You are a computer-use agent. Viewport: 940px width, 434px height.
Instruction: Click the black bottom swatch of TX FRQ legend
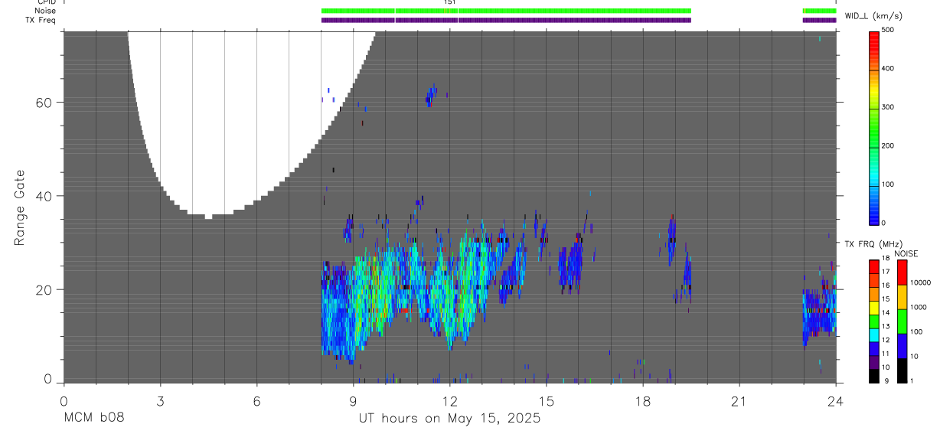coord(874,375)
